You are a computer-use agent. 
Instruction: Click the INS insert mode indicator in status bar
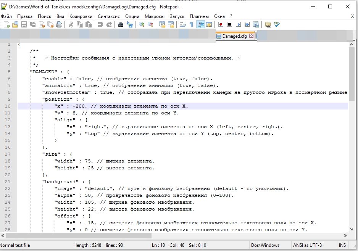click(x=342, y=245)
